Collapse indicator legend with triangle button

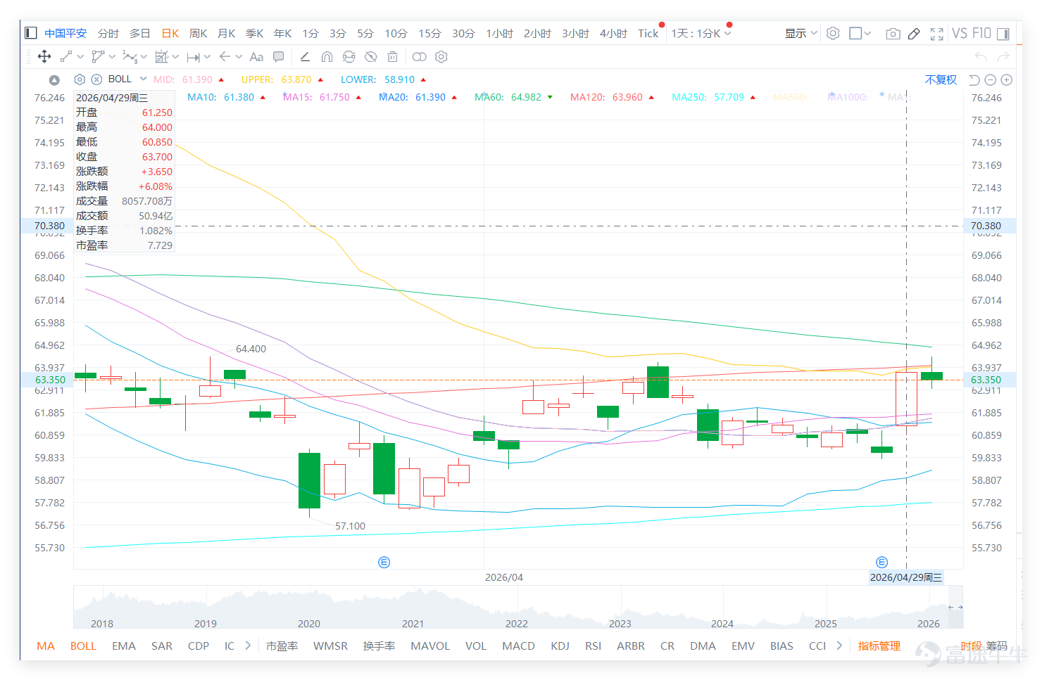tap(54, 79)
